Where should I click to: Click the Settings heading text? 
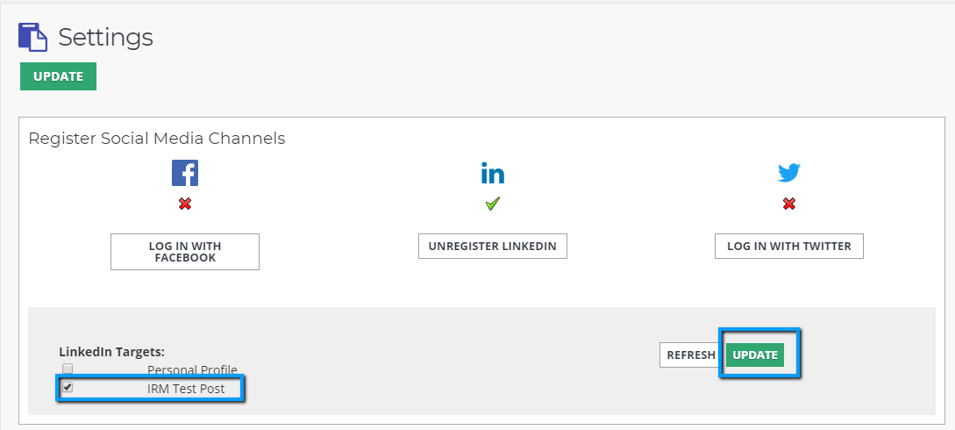105,37
